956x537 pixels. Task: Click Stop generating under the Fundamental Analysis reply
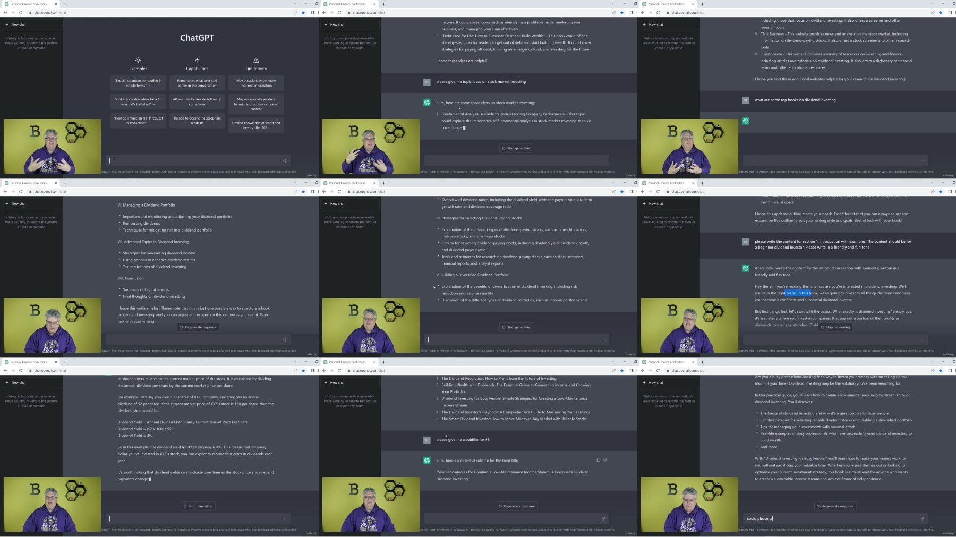[517, 148]
